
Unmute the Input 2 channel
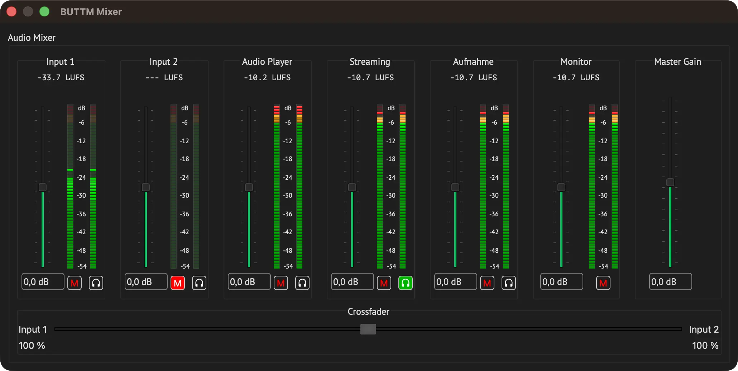(x=178, y=283)
